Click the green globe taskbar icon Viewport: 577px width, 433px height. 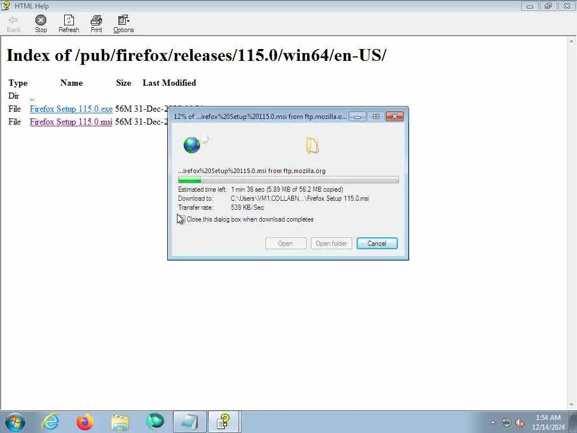[154, 422]
